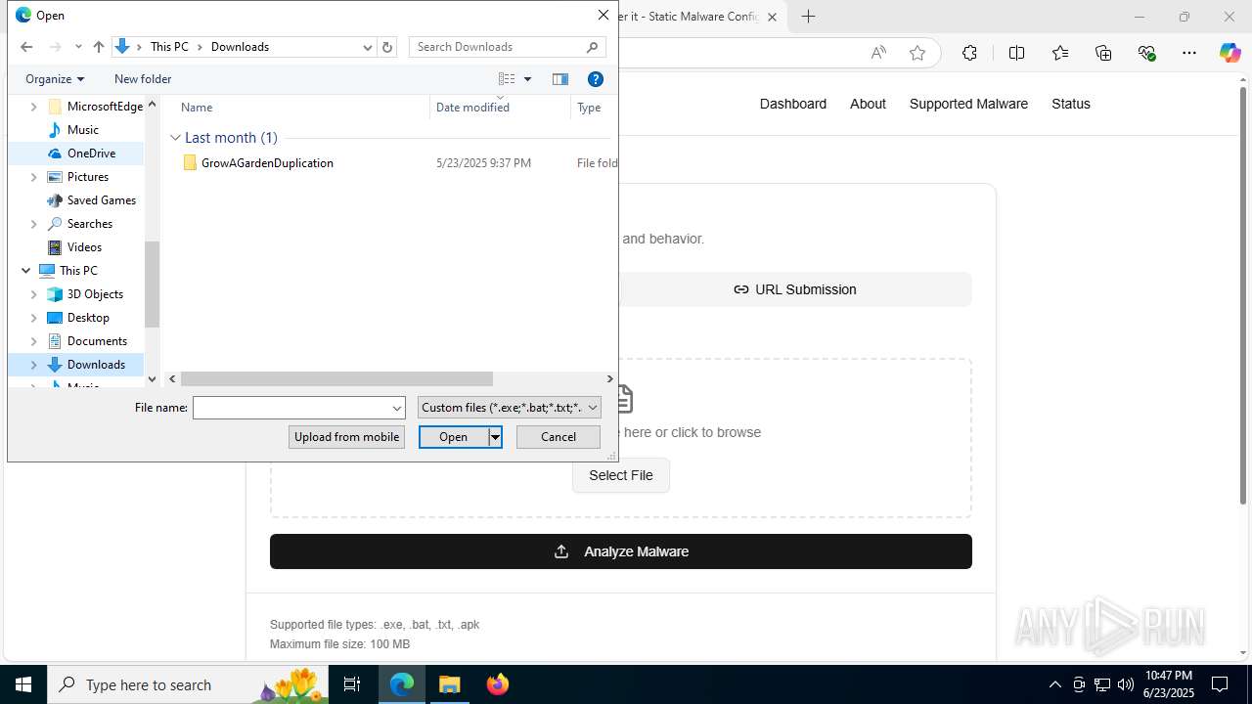Click Analyze Malware button
Viewport: 1252px width, 704px height.
point(621,551)
